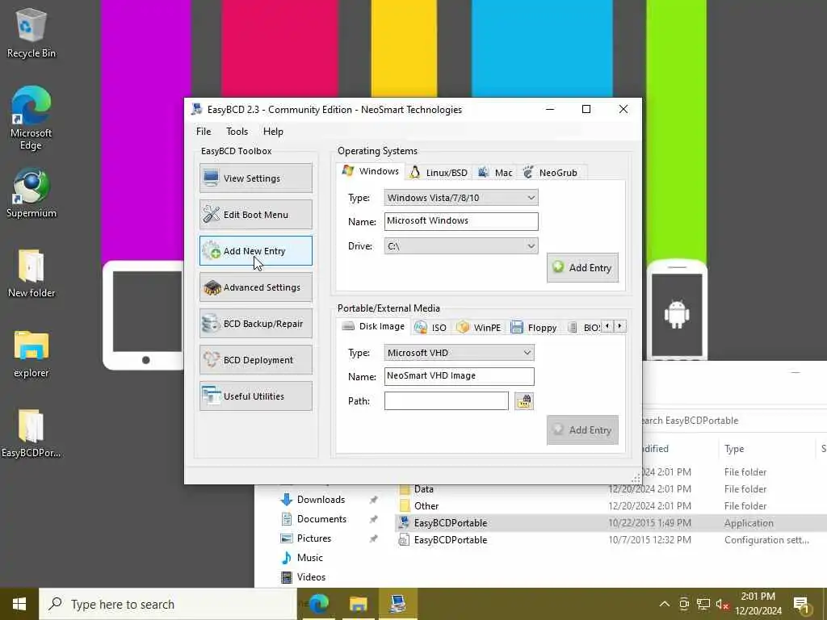Switch to the WinPE tab
827x620 pixels.
pyautogui.click(x=479, y=328)
